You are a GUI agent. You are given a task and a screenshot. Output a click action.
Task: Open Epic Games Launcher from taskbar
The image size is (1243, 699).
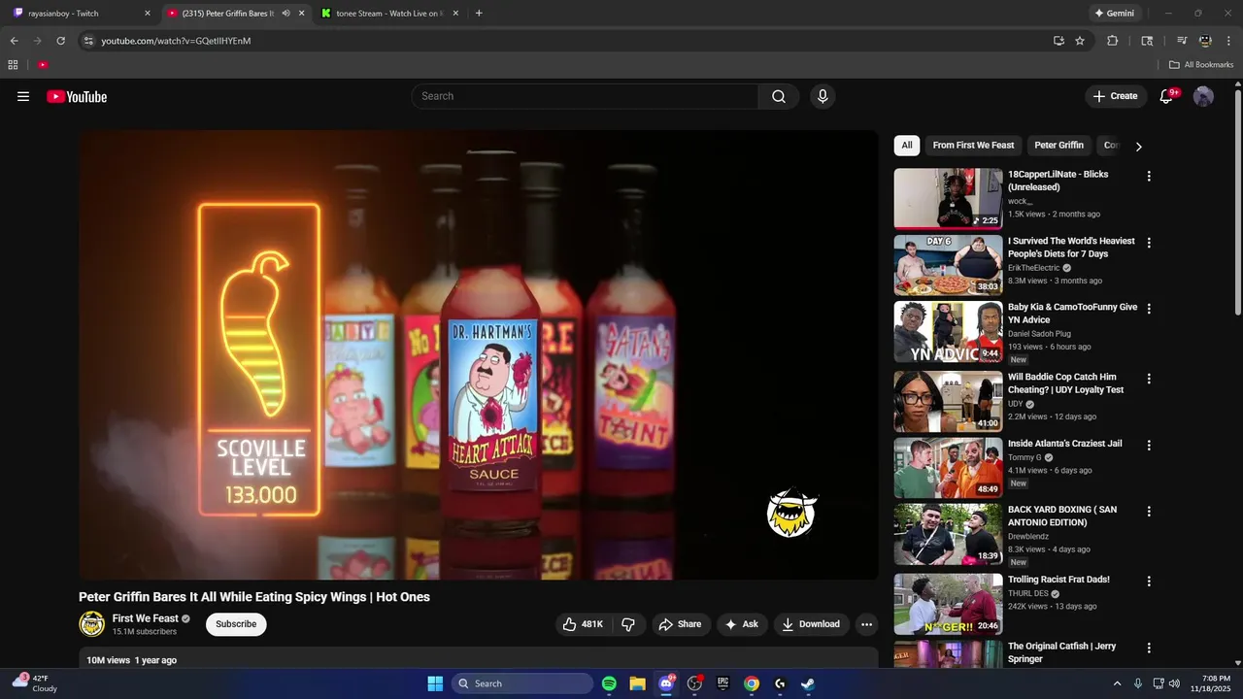(722, 683)
